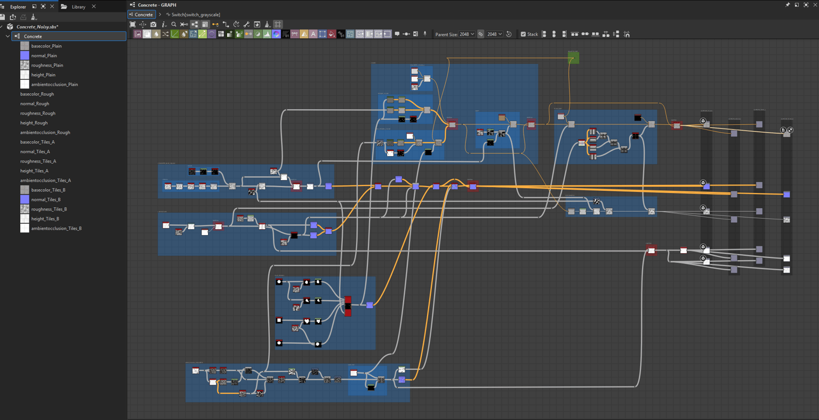The image size is (819, 420).
Task: Add an FX-Map node from the toolbar
Action: coord(221,34)
